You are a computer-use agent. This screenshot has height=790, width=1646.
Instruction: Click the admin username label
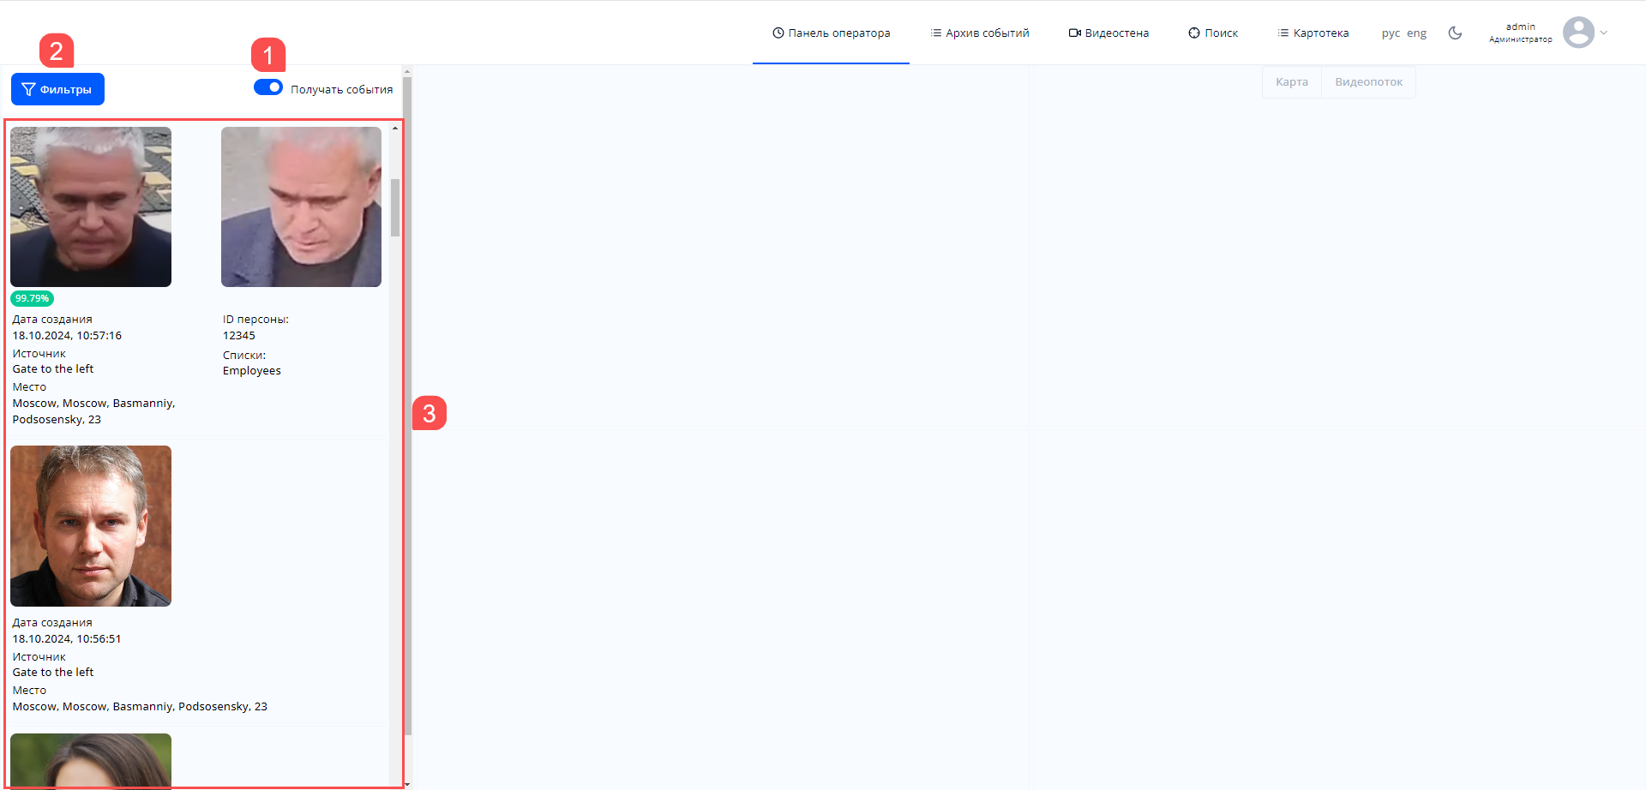[x=1521, y=27]
